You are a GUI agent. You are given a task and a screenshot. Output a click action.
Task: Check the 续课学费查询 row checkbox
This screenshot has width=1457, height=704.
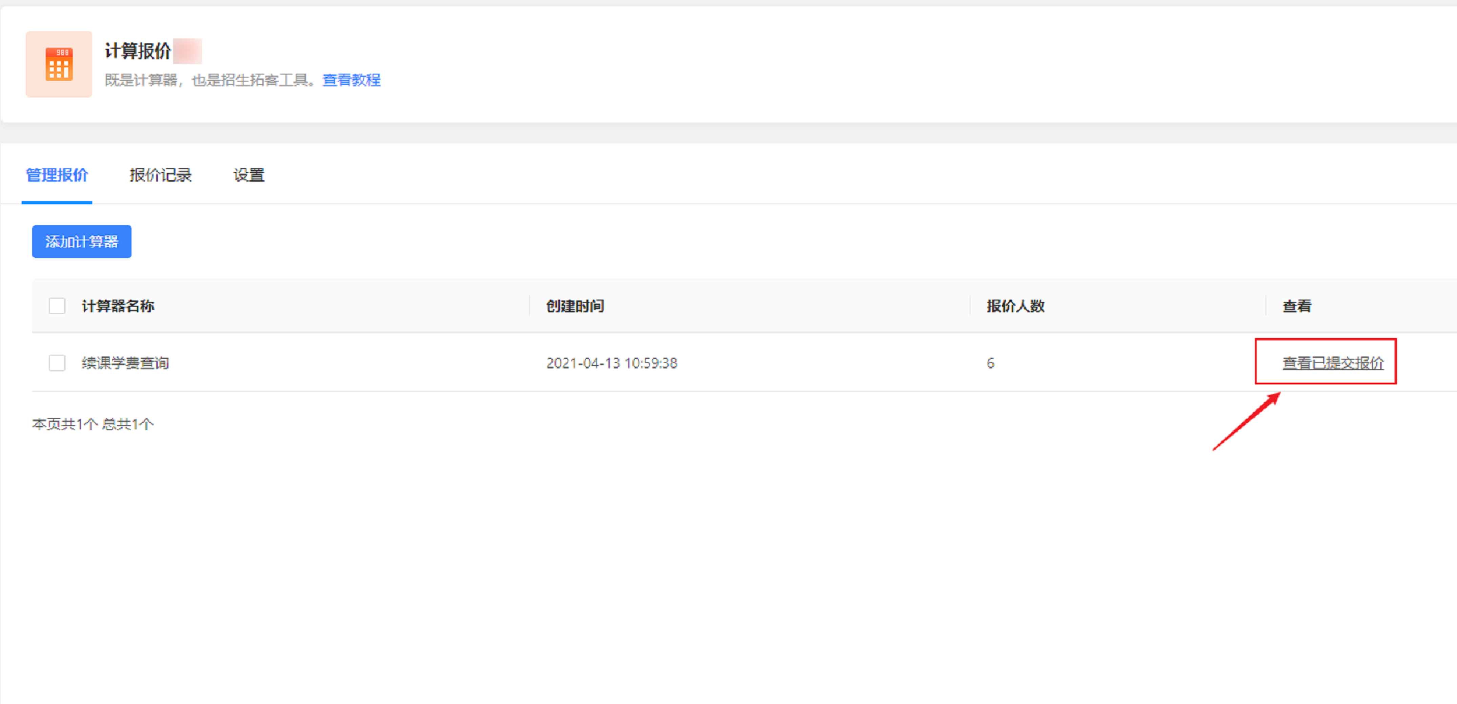(x=57, y=363)
